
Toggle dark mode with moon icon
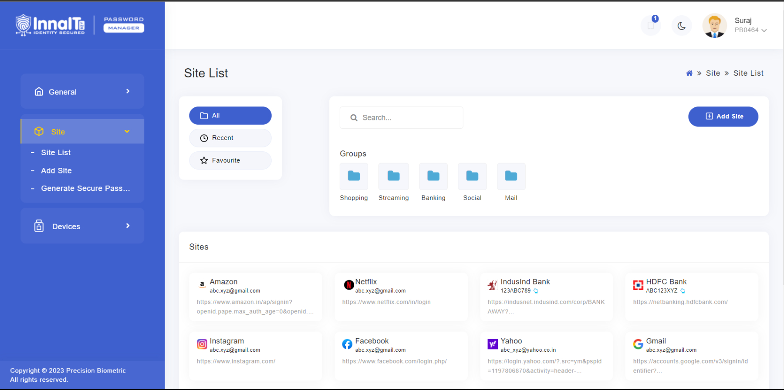(681, 26)
